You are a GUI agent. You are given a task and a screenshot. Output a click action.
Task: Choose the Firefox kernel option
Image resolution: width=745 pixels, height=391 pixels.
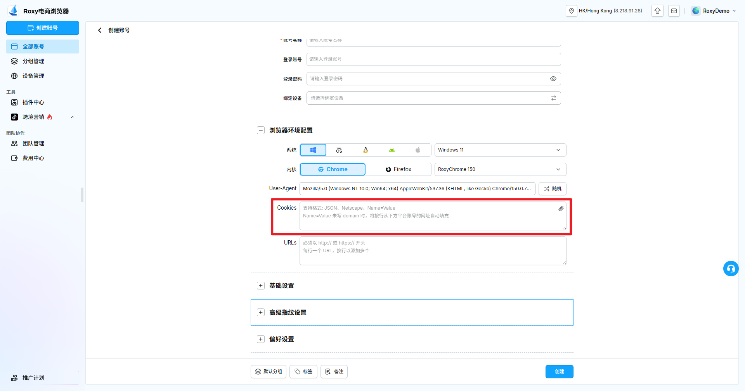(398, 169)
